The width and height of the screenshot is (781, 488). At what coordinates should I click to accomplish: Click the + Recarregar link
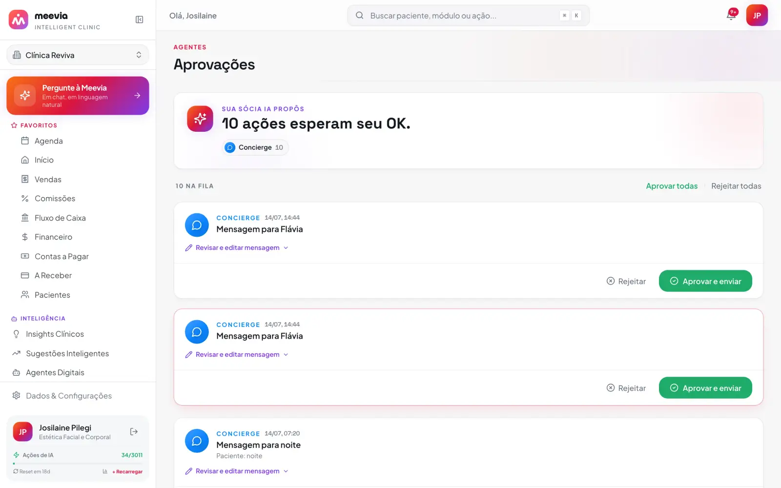127,471
